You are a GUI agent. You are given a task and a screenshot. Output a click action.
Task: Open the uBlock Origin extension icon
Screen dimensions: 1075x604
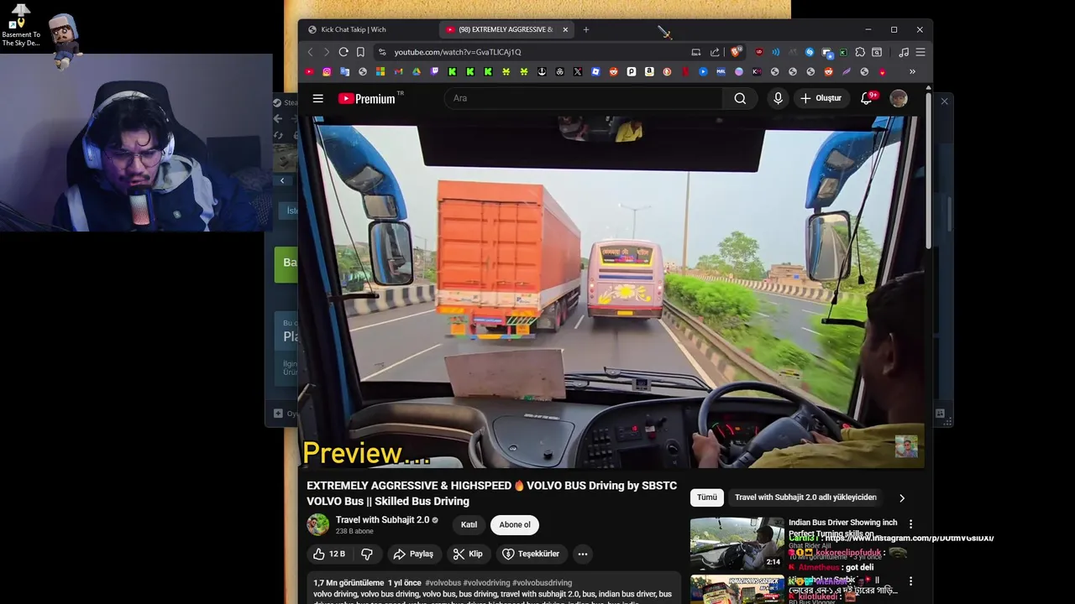(759, 52)
